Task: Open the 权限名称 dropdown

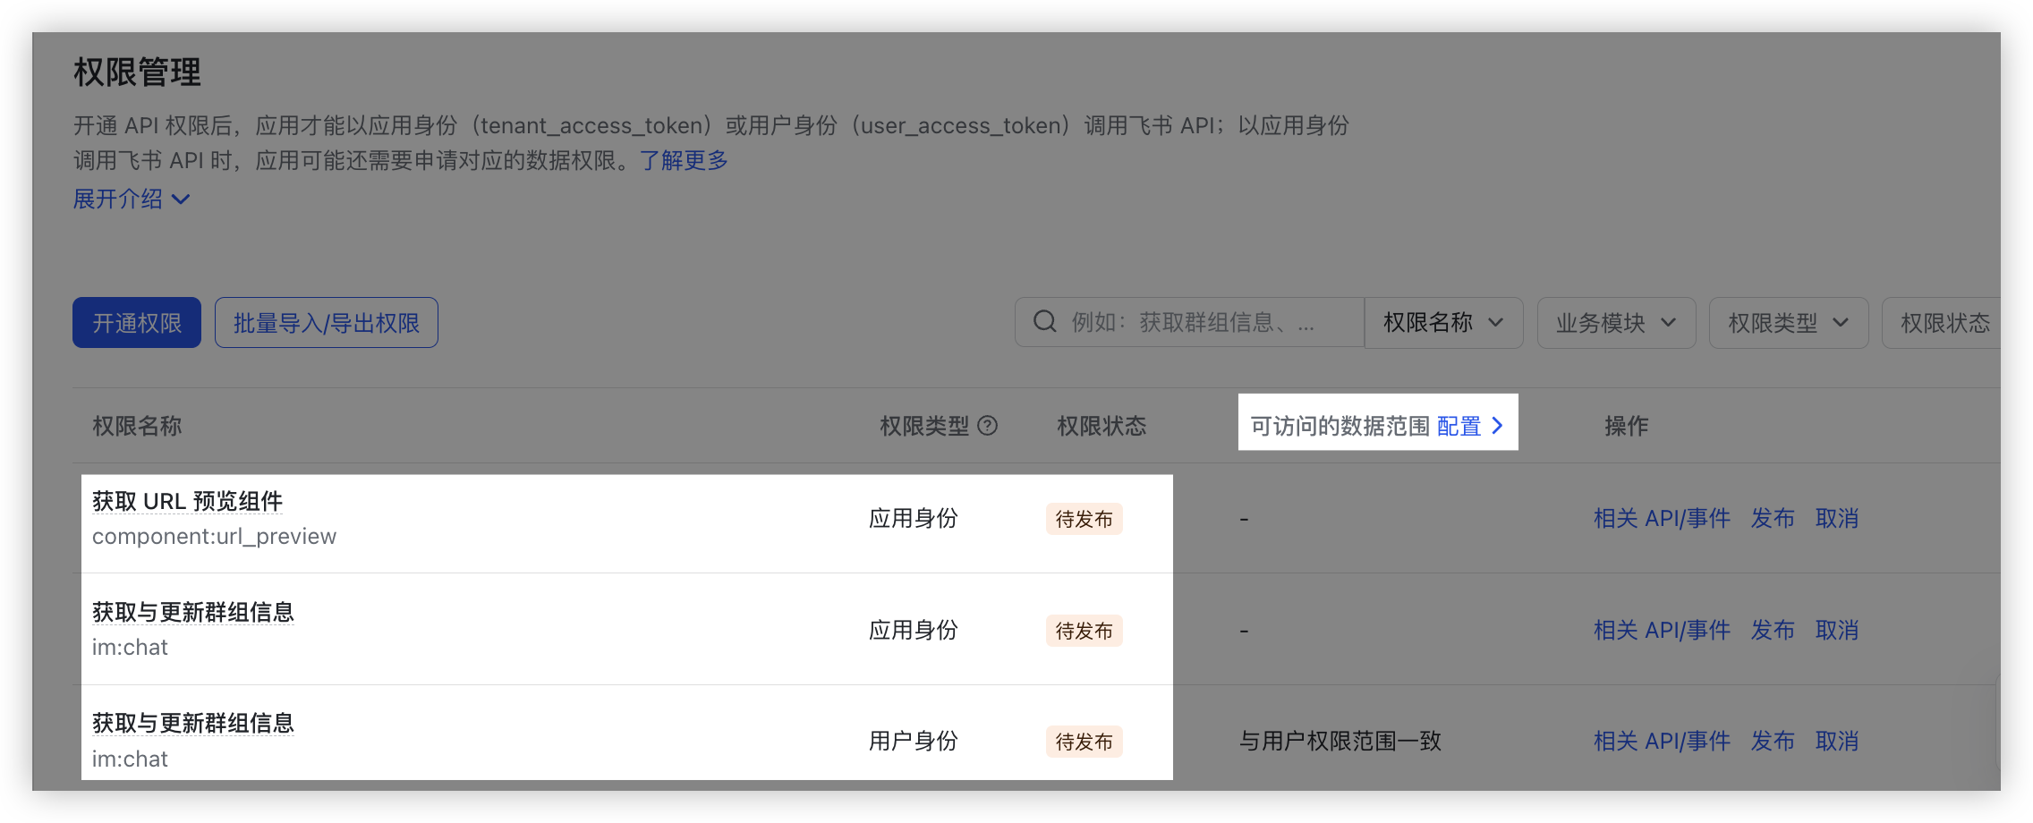Action: pyautogui.click(x=1442, y=323)
